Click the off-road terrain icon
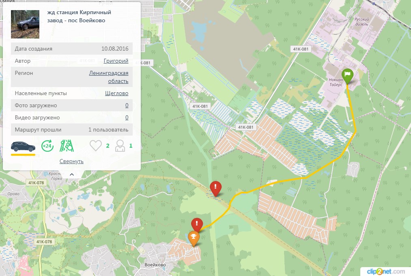Image resolution: width=411 pixels, height=276 pixels. tap(67, 146)
